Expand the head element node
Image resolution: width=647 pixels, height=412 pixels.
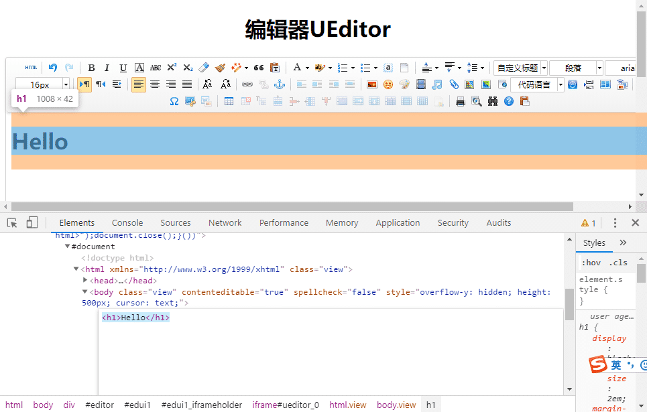[85, 280]
